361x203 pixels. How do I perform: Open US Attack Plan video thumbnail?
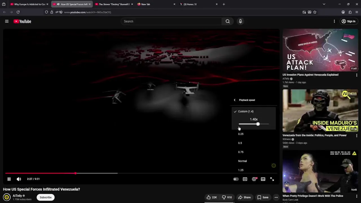320,50
